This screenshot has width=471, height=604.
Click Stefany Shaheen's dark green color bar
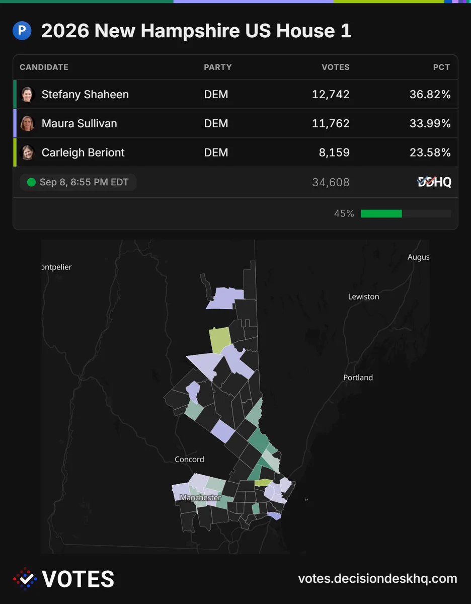coord(15,95)
